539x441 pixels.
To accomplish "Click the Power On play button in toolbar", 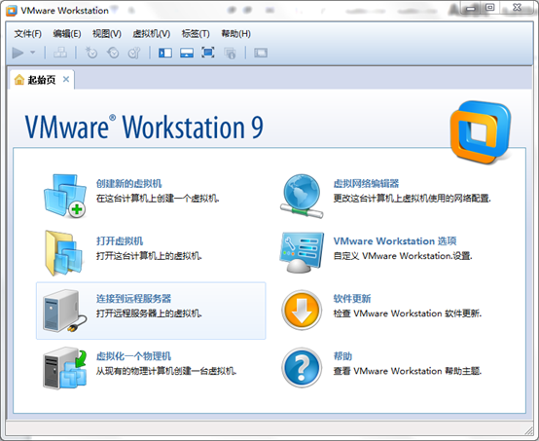I will tap(18, 53).
